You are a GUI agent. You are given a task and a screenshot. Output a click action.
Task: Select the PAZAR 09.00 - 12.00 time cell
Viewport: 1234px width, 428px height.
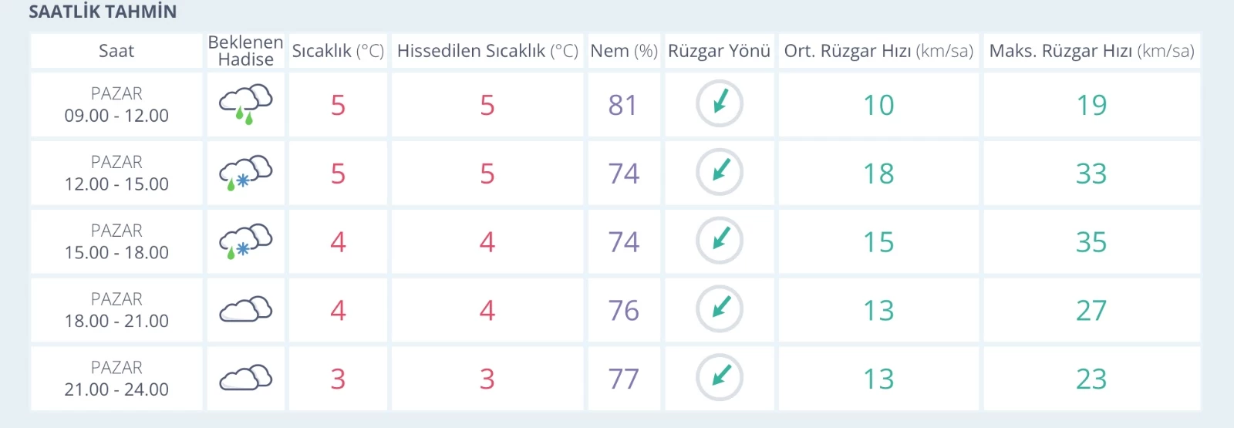coord(116,105)
